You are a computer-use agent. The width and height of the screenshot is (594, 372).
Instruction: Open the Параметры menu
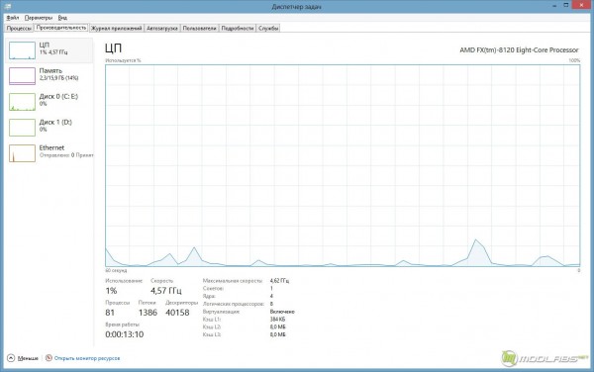point(39,18)
